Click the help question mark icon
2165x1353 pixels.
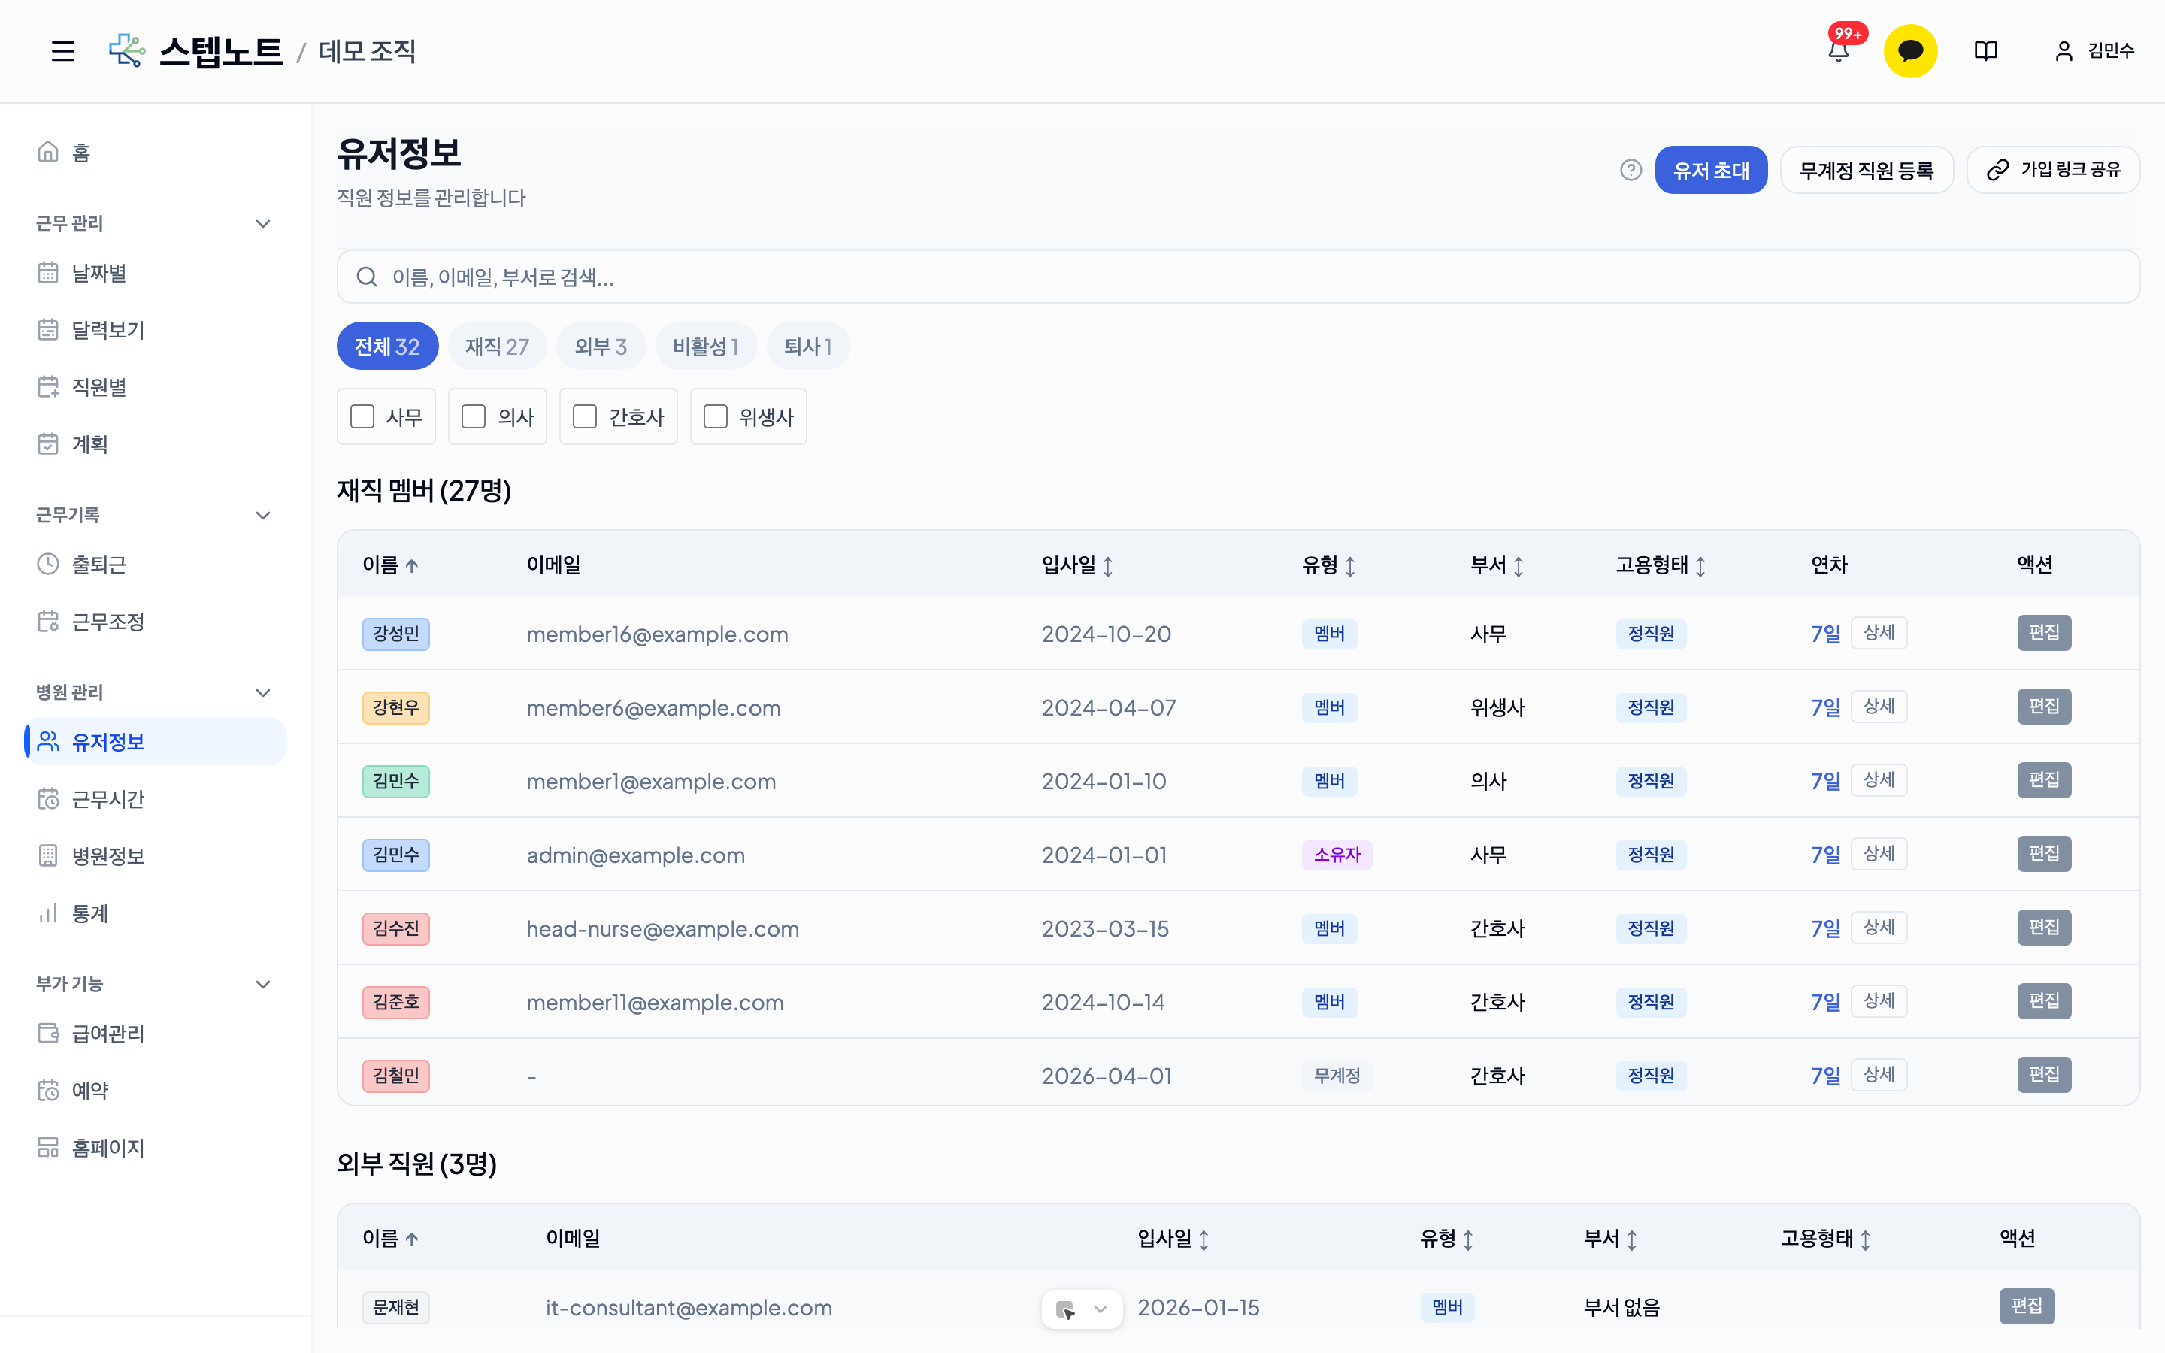pos(1631,170)
